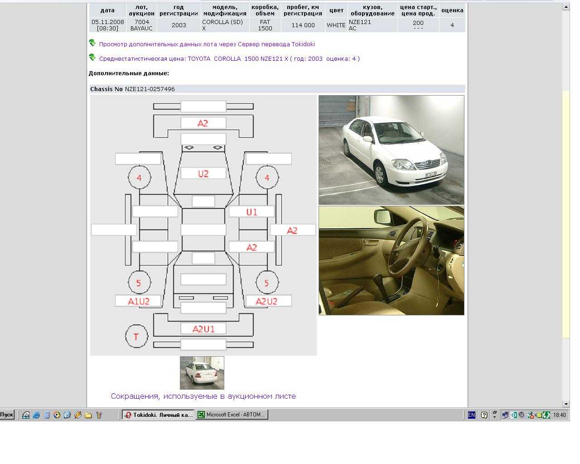Viewport: 580px width, 464px height.
Task: Click left front tire circle marked 4
Action: [139, 178]
